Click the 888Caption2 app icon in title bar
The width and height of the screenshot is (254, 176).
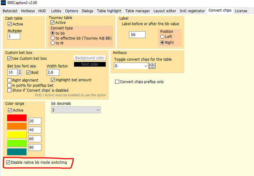(3, 3)
